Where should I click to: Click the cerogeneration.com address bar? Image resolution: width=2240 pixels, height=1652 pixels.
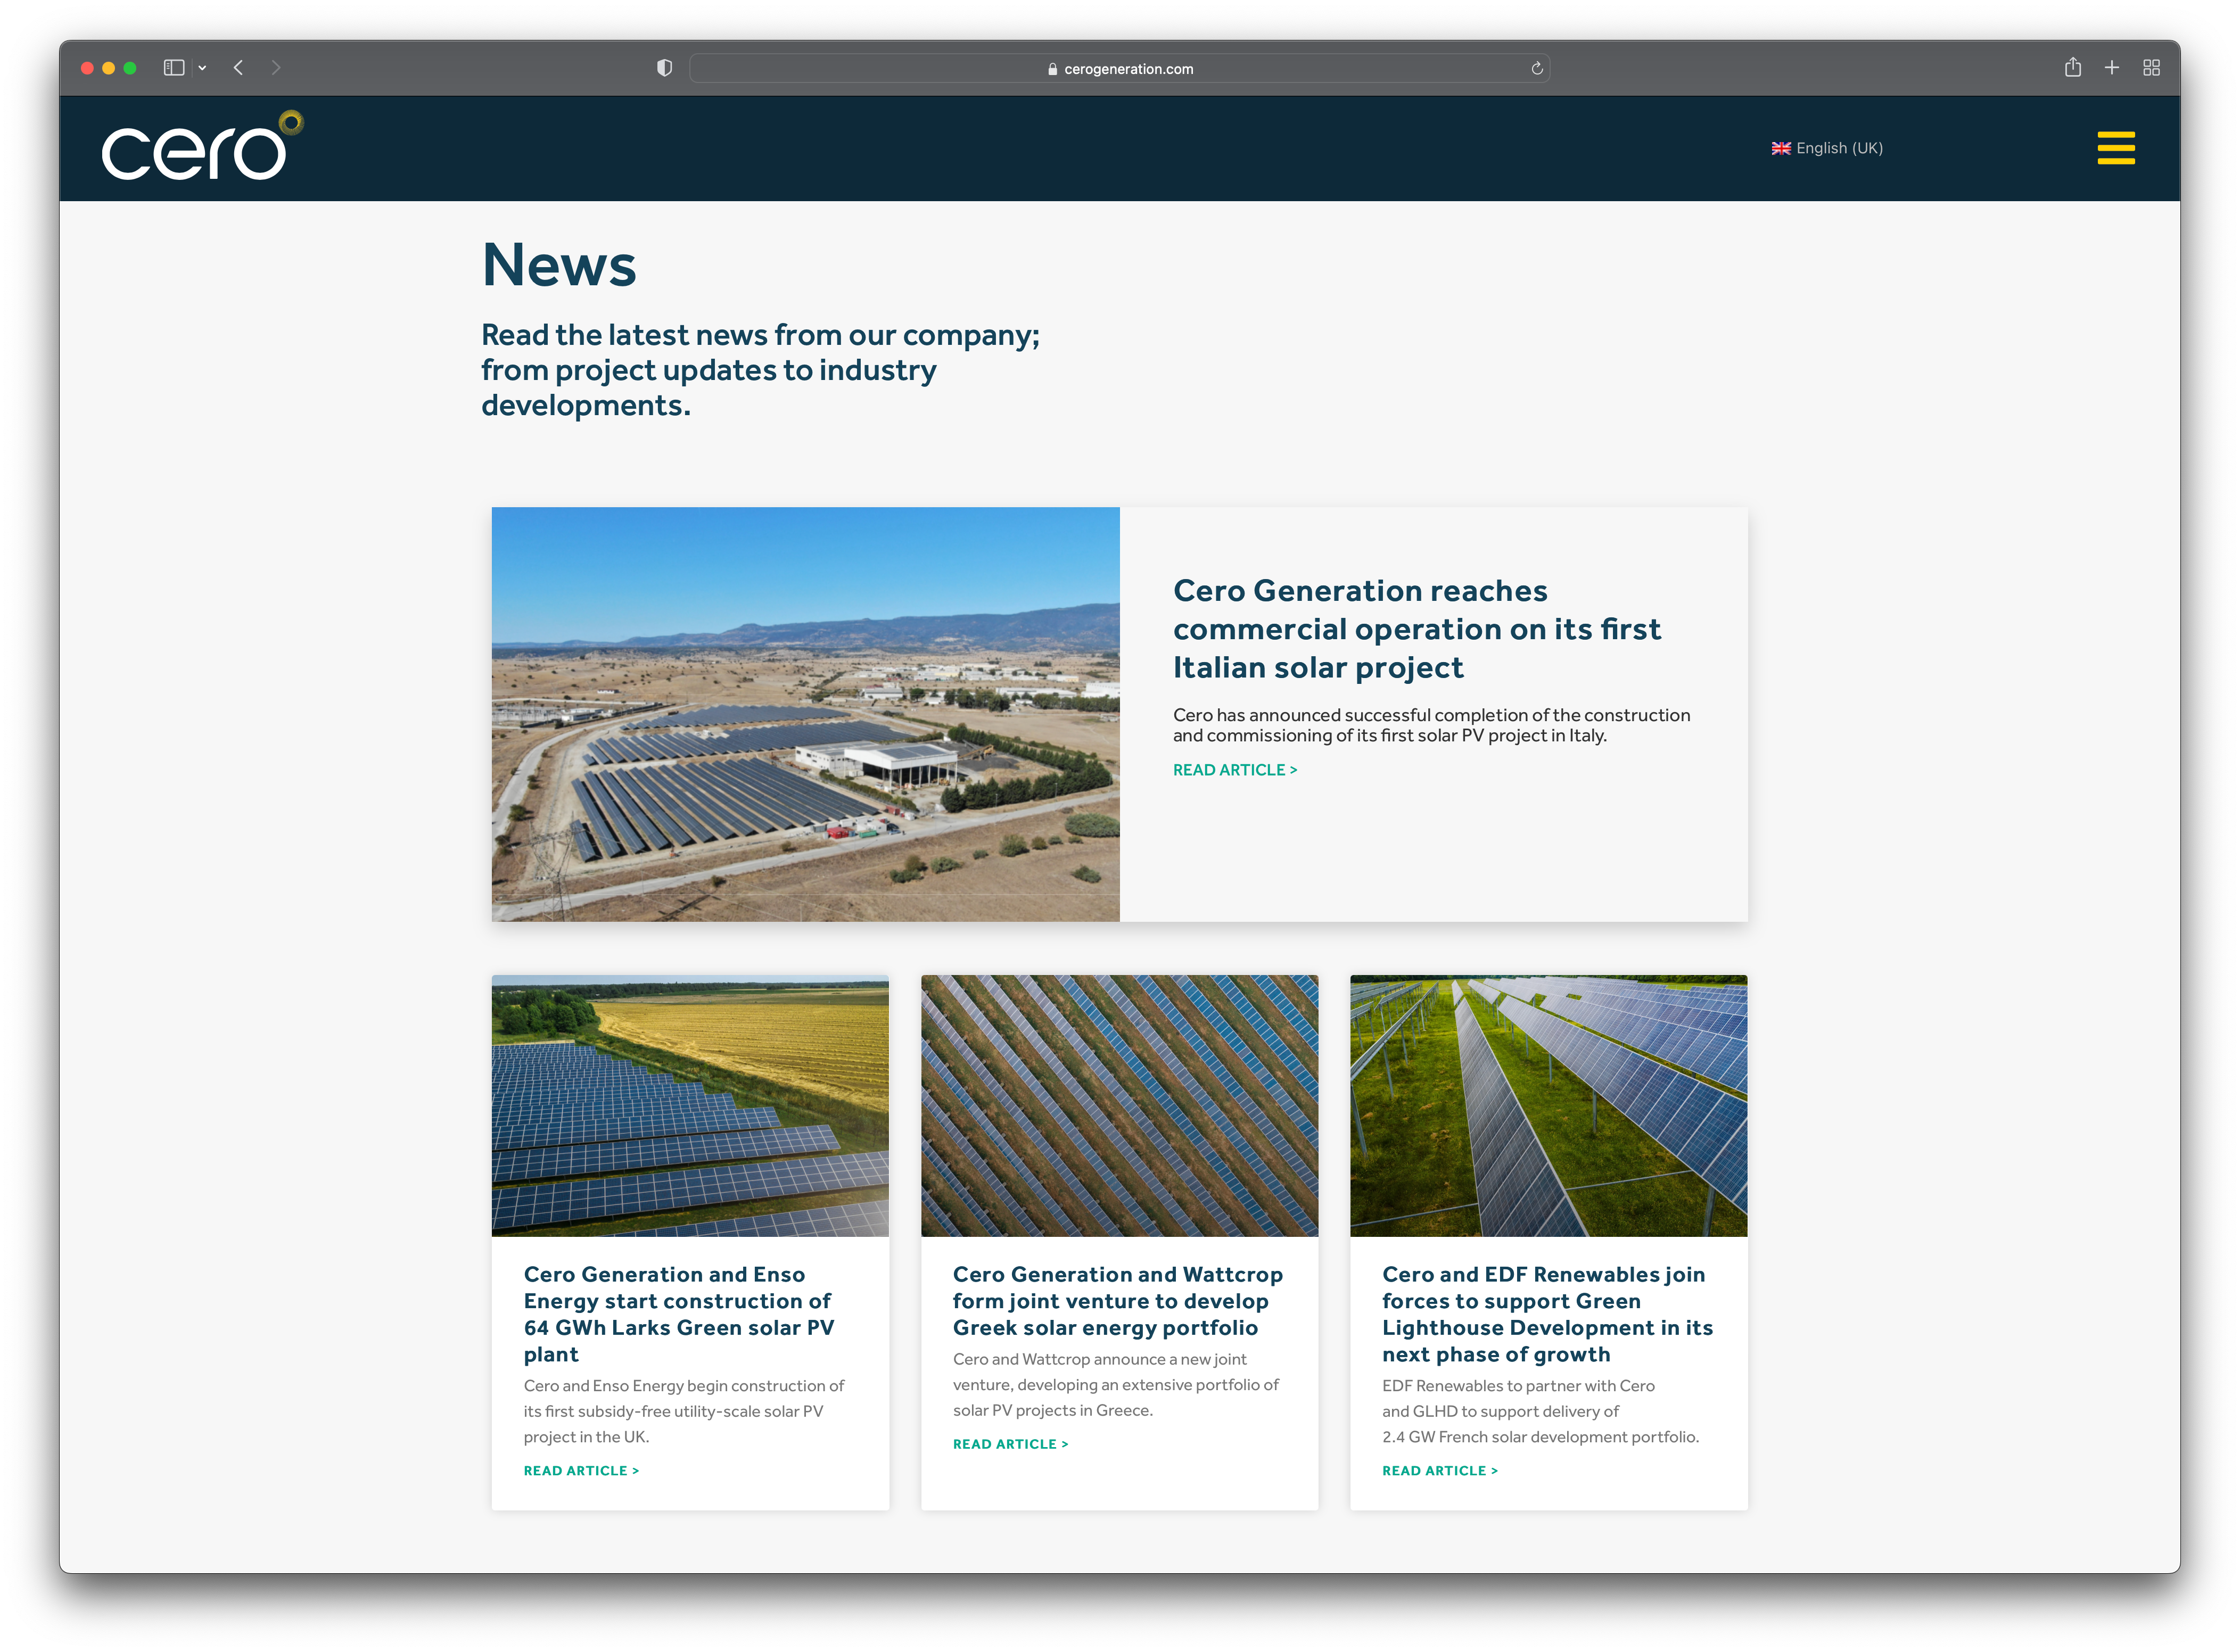point(1119,68)
